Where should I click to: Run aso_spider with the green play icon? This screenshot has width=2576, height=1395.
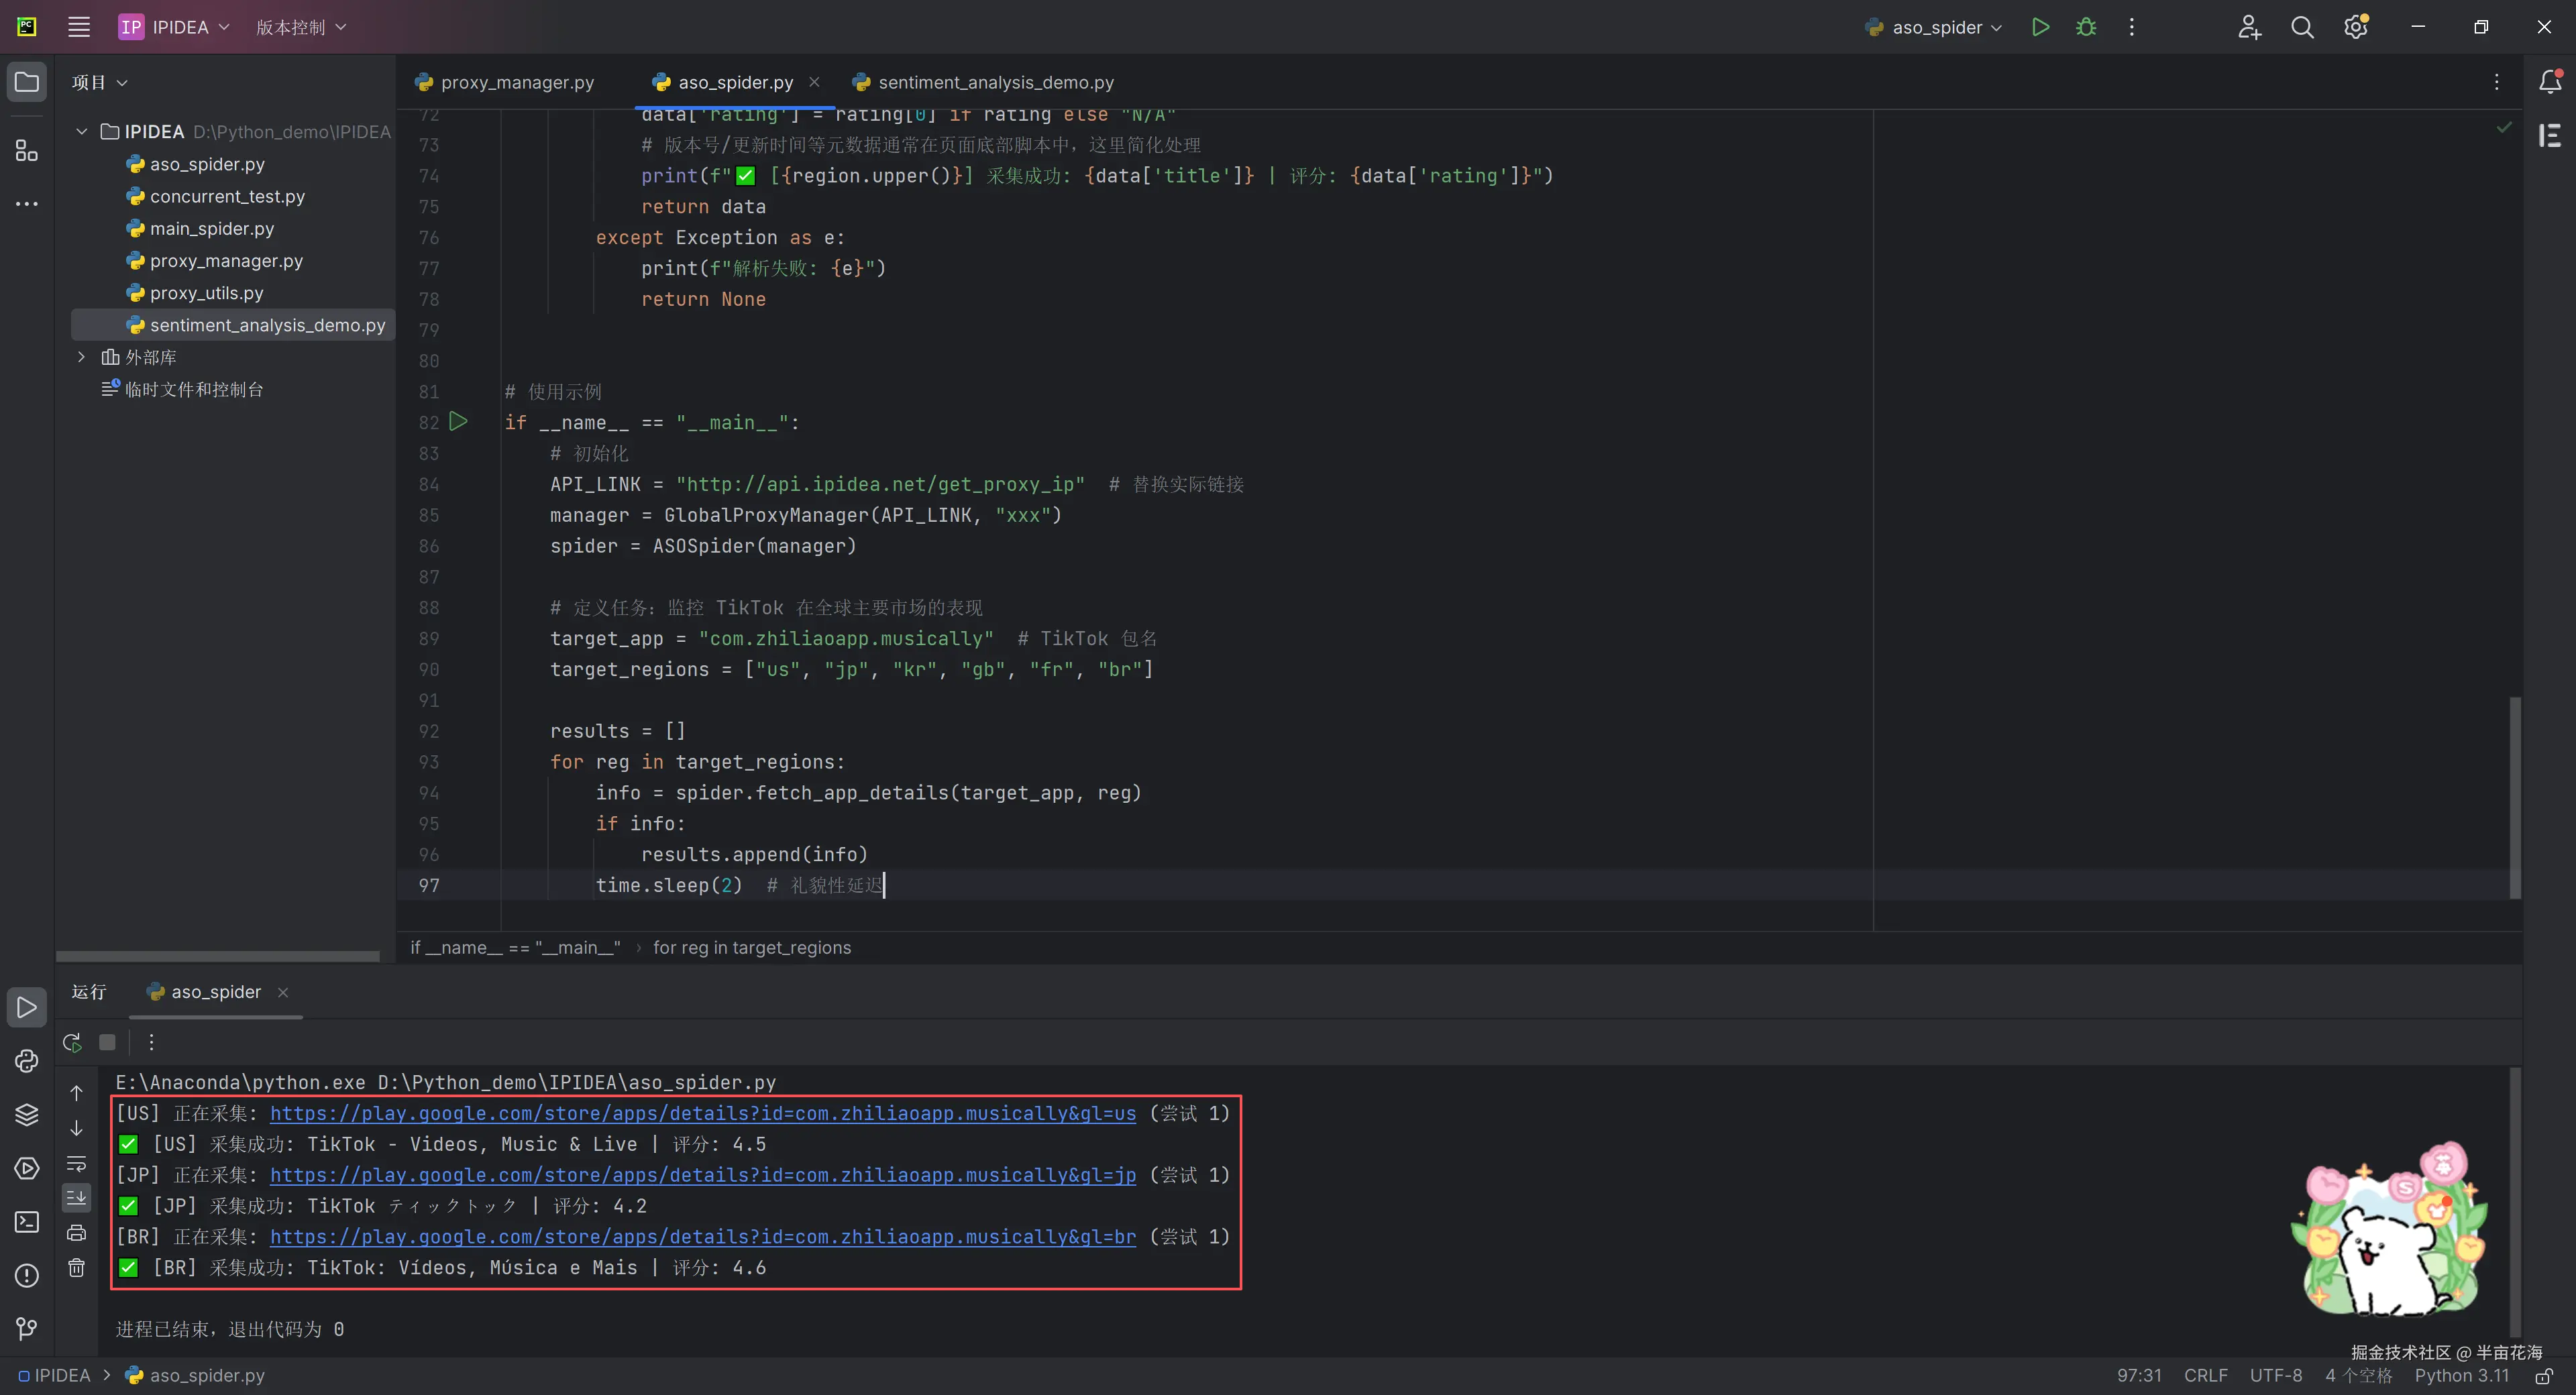[x=2040, y=27]
